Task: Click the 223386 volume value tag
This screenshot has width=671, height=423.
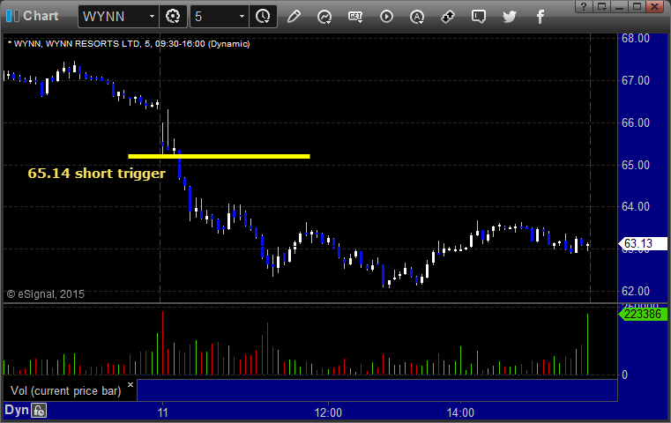Action: [x=643, y=315]
